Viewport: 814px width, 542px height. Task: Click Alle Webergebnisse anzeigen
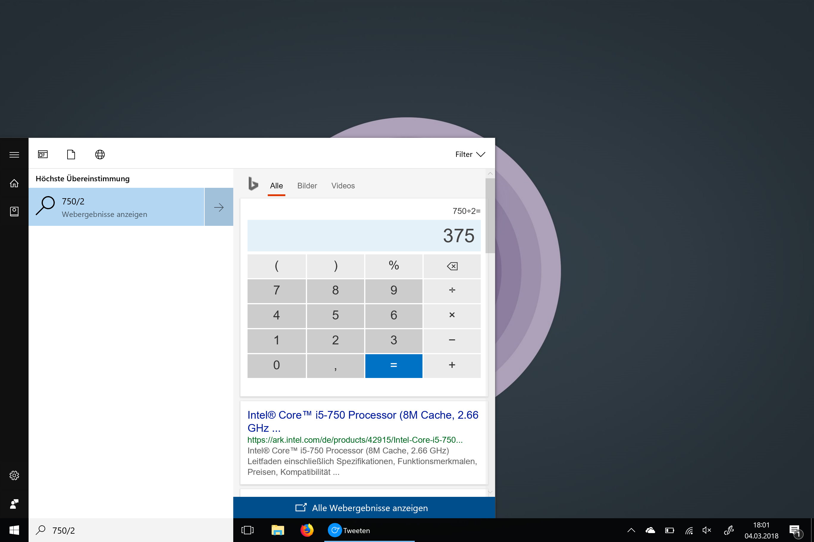pyautogui.click(x=364, y=508)
